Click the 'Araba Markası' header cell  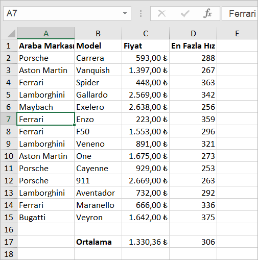(46, 45)
